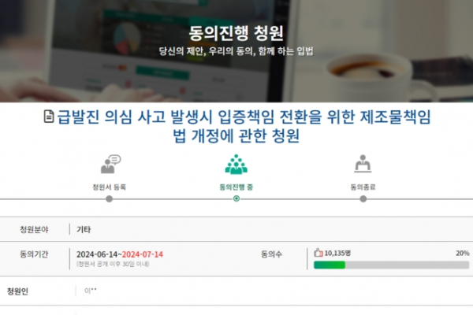Viewport: 473px width, 315px height.
Task: Click the thumbs-up icon next to 10,135명
Action: [x=318, y=253]
